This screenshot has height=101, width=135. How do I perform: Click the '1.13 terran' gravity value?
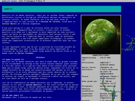point(106,100)
